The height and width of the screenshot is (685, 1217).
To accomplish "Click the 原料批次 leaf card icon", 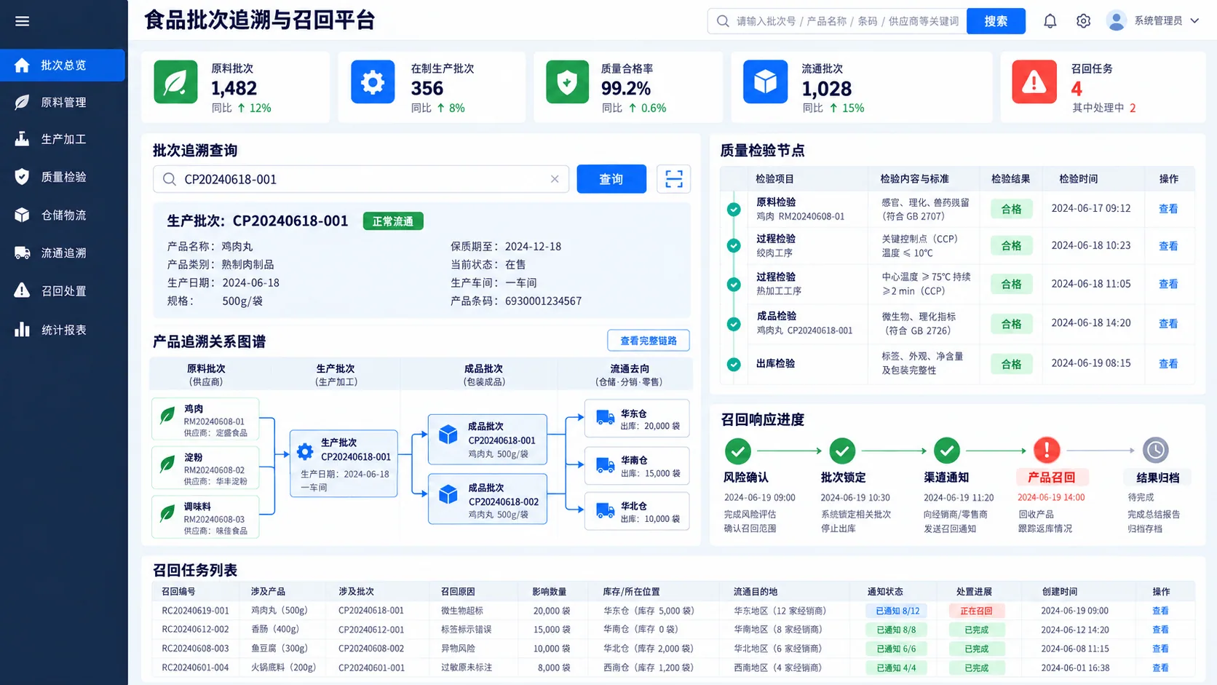I will coord(175,82).
